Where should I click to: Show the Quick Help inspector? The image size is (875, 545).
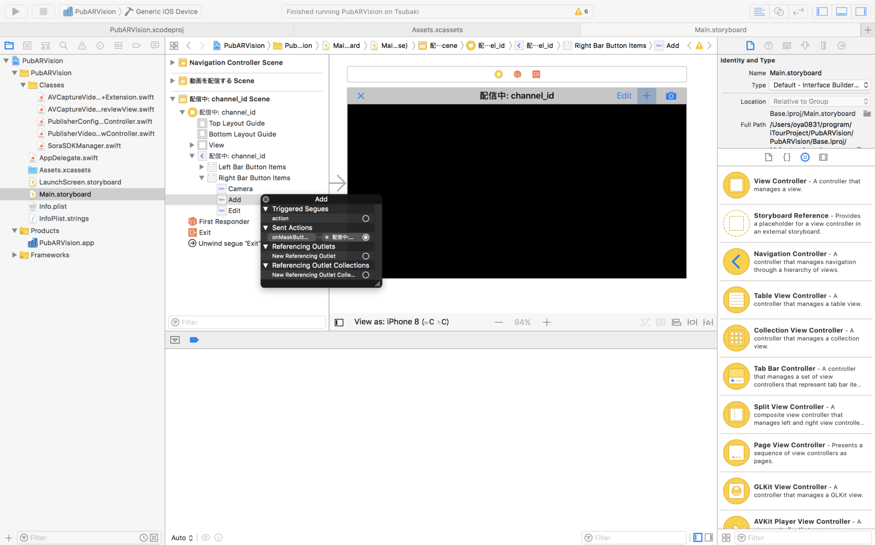click(768, 46)
